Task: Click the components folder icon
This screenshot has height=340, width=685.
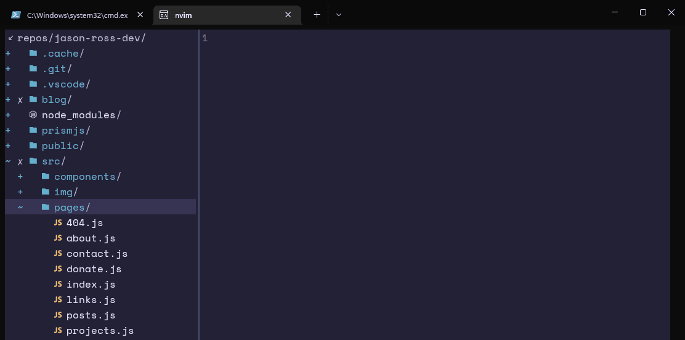Action: pyautogui.click(x=46, y=177)
